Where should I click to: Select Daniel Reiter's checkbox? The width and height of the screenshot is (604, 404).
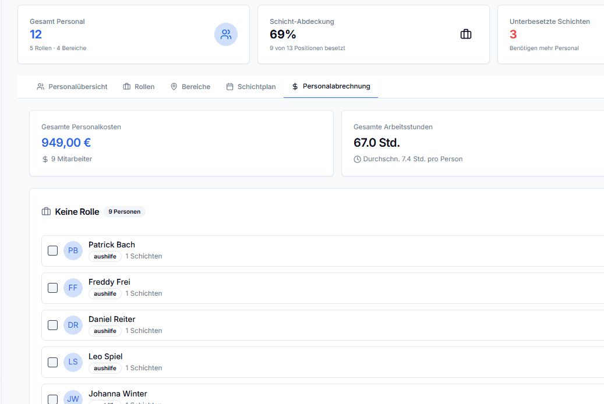click(x=53, y=325)
